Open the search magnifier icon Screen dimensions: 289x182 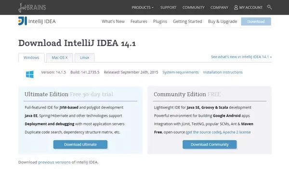269,7
